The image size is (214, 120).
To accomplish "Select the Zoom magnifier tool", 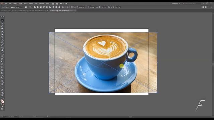I will (2, 95).
